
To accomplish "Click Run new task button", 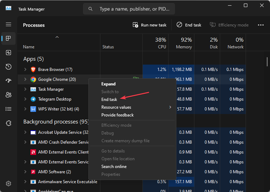I will click(149, 25).
